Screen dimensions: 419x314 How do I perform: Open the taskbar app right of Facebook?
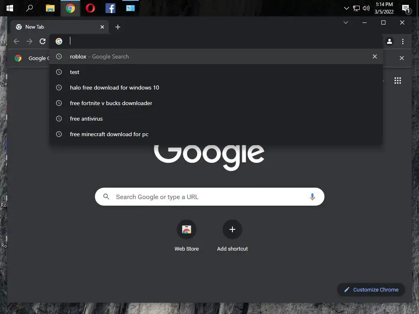click(131, 8)
